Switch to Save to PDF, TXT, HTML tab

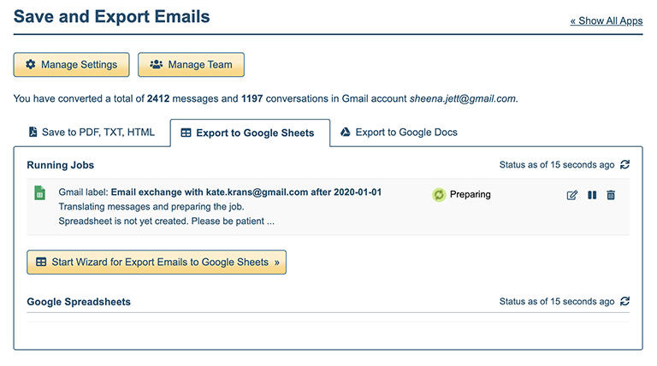[92, 133]
